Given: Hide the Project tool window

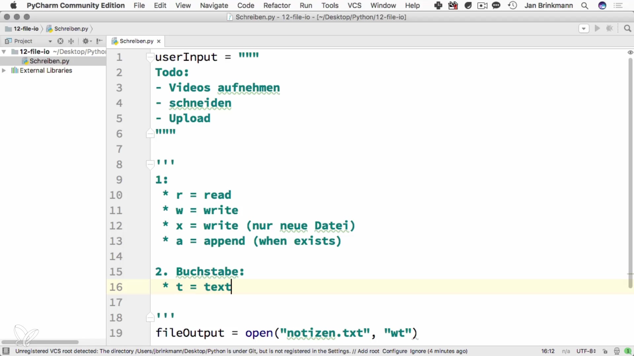Looking at the screenshot, I should [x=99, y=41].
